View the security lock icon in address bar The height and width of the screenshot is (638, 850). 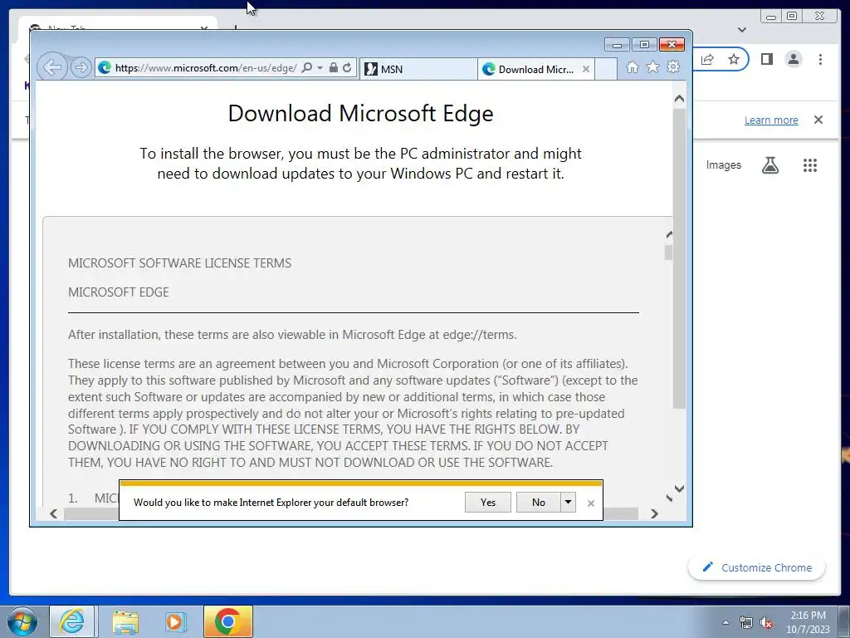[334, 68]
